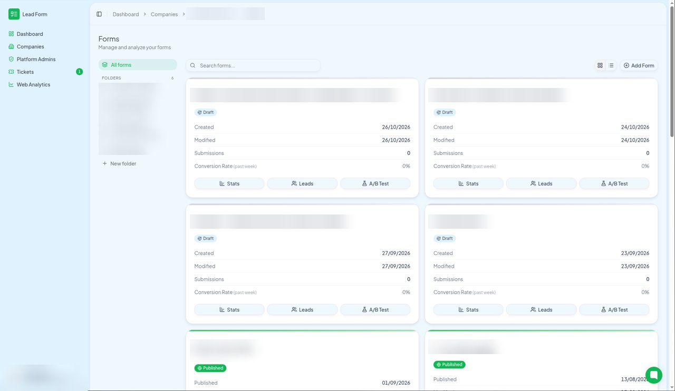Open A/B Test for the form created 23/09/2026
The height and width of the screenshot is (391, 675).
click(x=614, y=309)
